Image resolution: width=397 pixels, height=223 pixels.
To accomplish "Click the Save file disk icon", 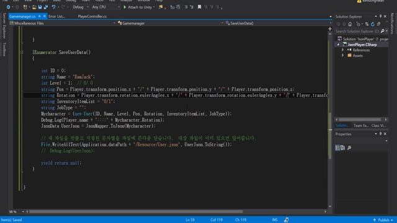I will pos(40,7).
